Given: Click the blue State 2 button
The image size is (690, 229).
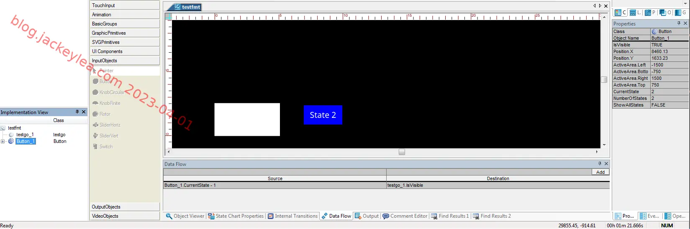Looking at the screenshot, I should click(x=323, y=115).
